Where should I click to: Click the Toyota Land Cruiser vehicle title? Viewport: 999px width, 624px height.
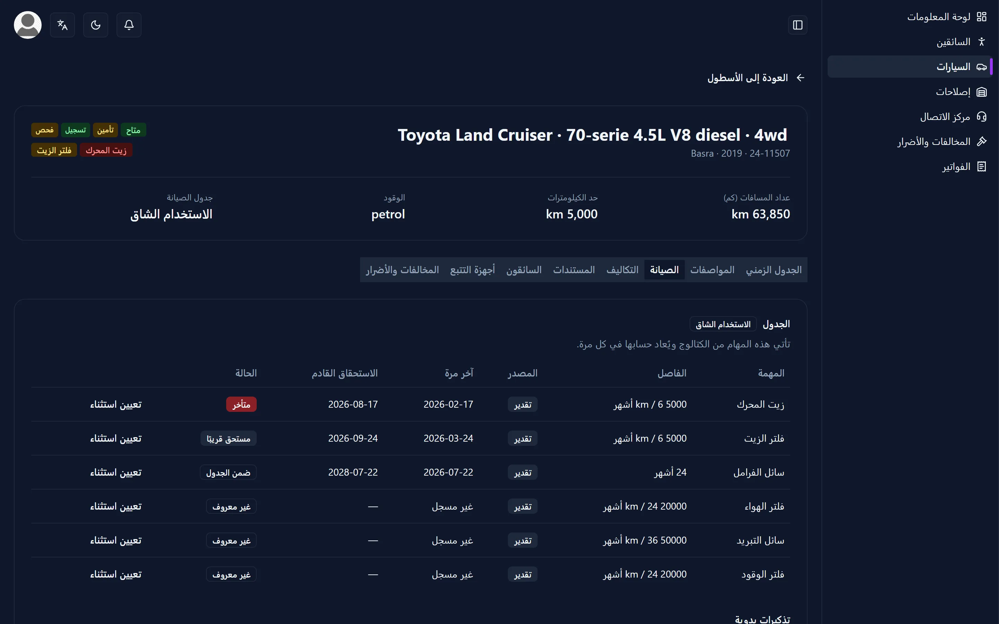(x=592, y=135)
